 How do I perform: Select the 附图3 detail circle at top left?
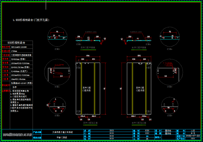[x=57, y=37]
